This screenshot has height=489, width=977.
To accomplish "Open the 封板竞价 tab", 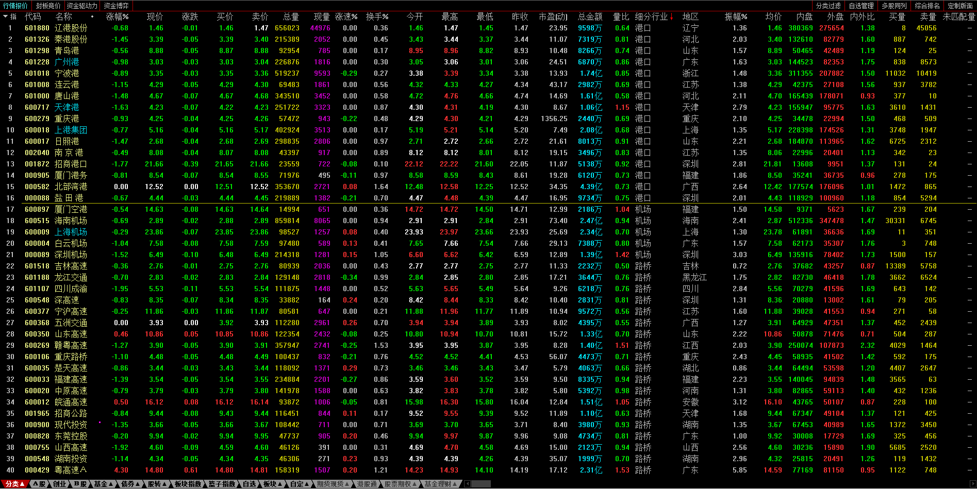I will [x=48, y=6].
